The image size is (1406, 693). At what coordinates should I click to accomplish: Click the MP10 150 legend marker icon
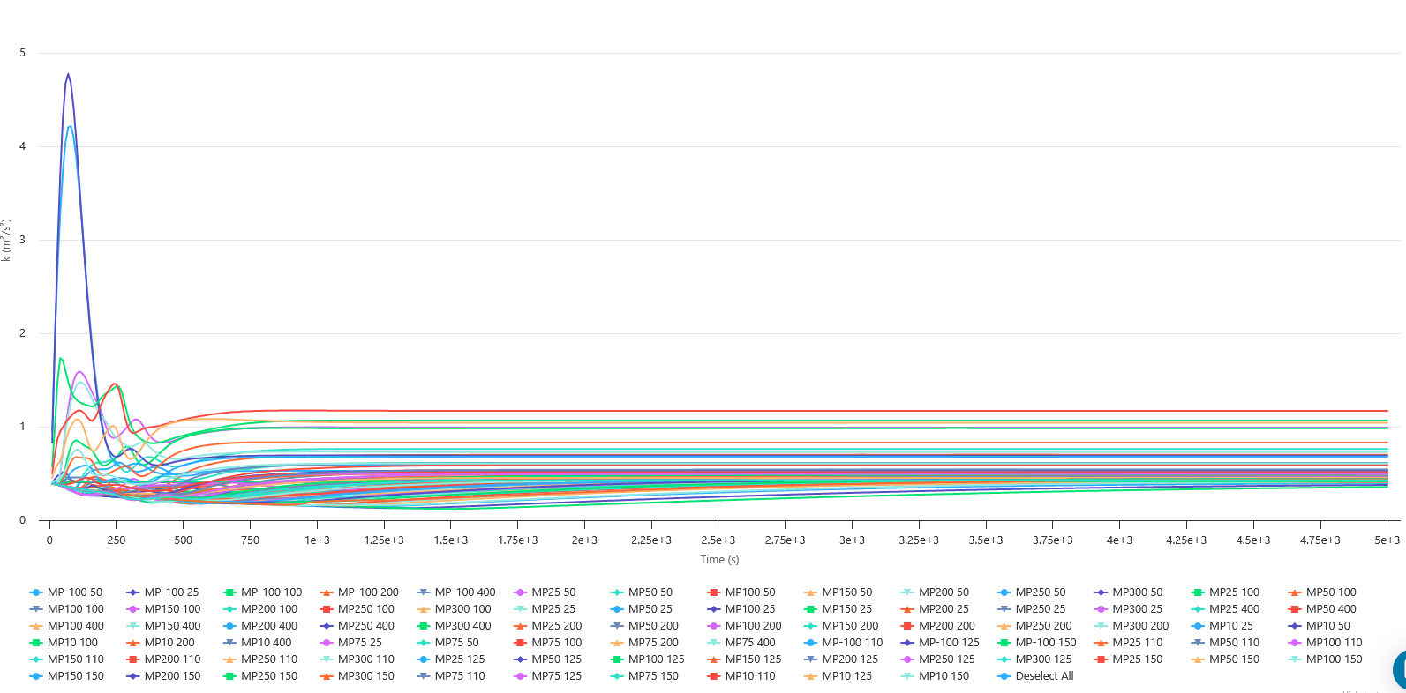tap(907, 676)
